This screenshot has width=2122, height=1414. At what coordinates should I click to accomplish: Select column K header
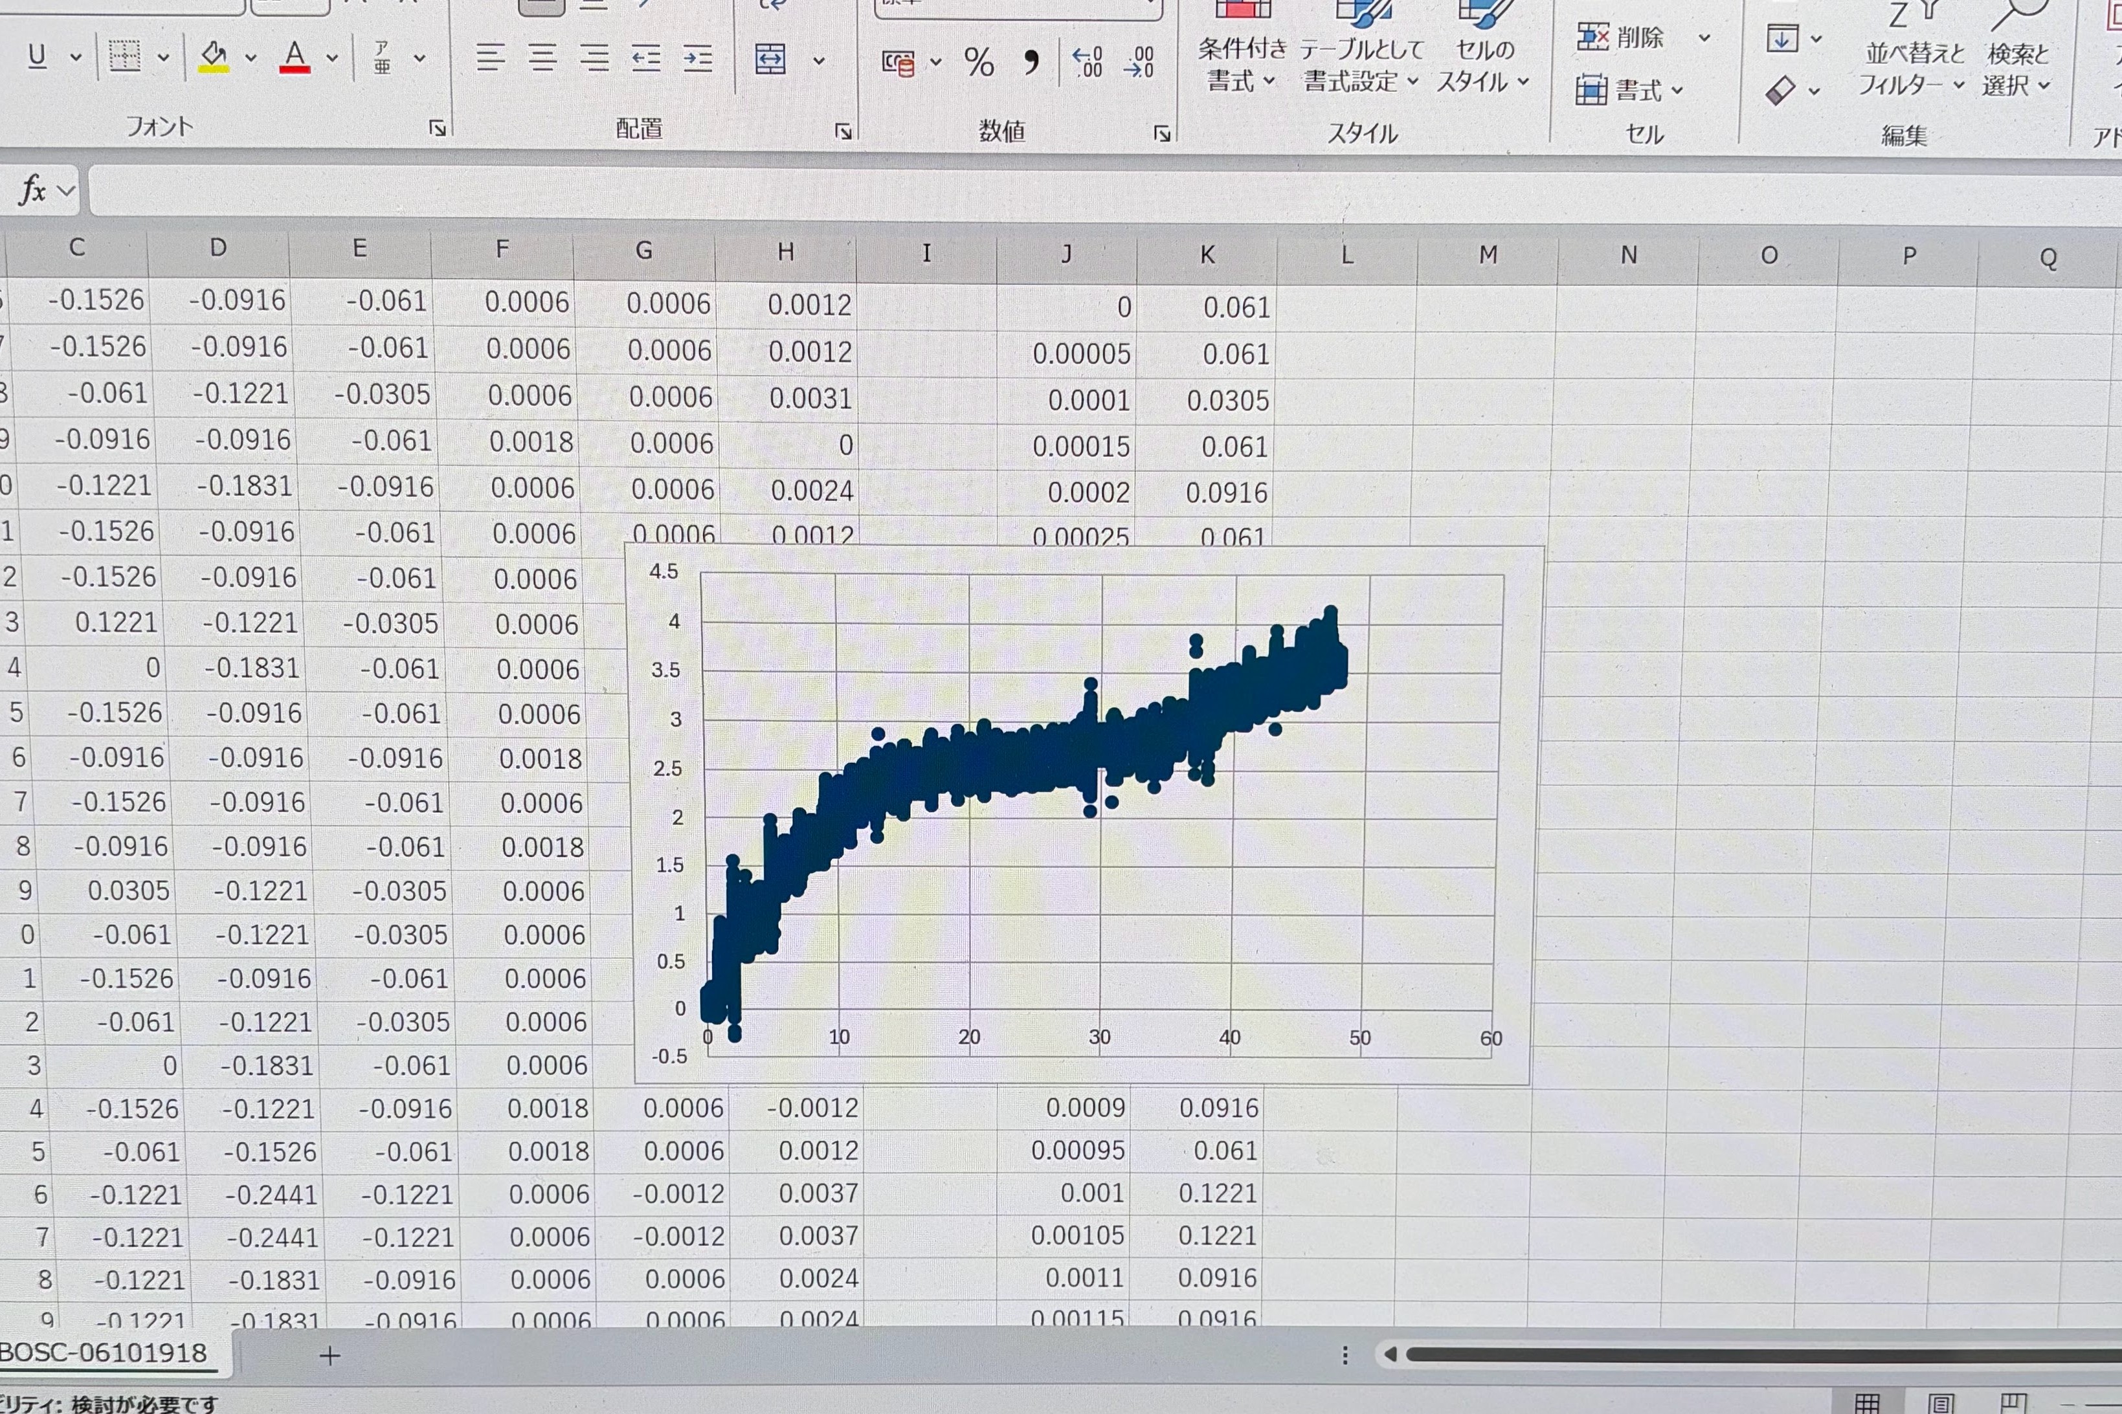[1207, 255]
